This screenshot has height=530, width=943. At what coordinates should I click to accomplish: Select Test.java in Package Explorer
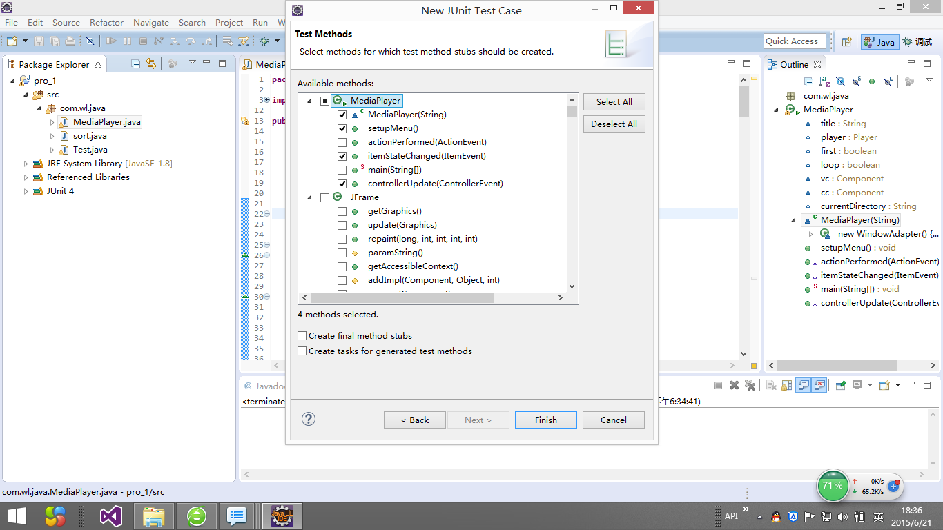coord(90,150)
